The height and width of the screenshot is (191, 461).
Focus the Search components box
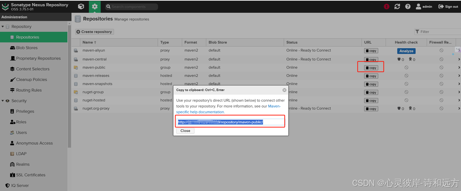[131, 6]
